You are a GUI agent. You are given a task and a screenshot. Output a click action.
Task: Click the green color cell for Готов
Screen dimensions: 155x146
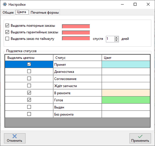(x=126, y=100)
